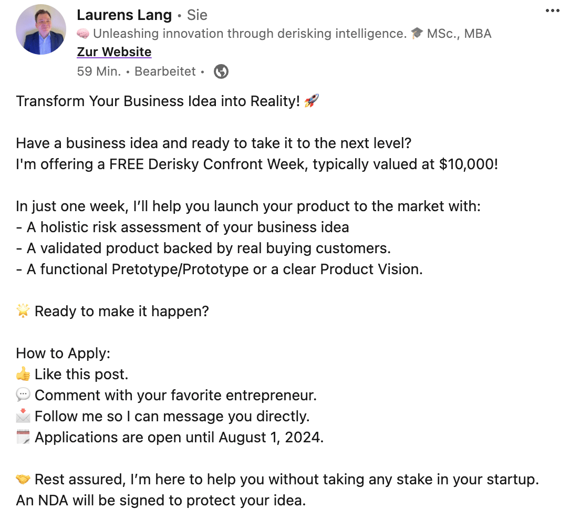Click the star emoji beside Ready to make it happen
Viewport: 580px width, 519px height.
(23, 312)
